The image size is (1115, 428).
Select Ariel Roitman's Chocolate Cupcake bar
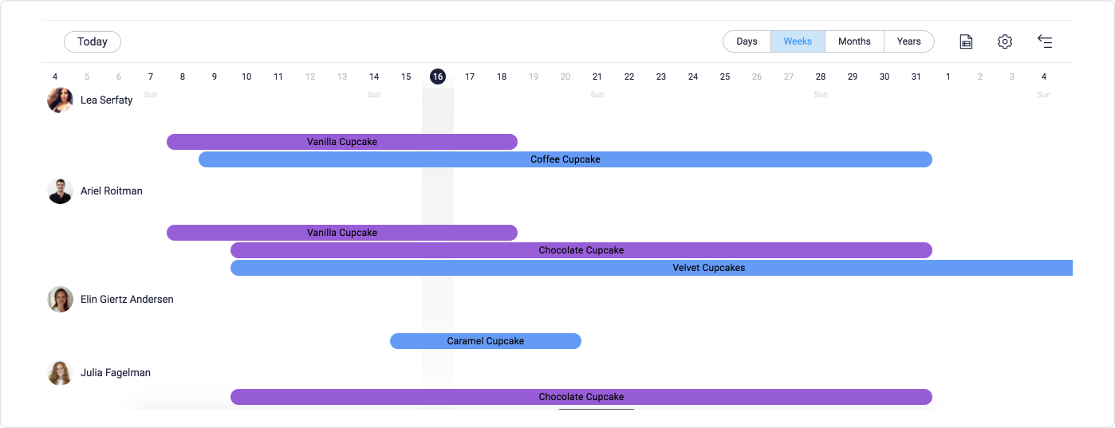(x=581, y=250)
